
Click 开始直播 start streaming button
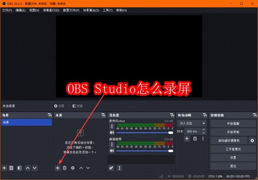(x=233, y=123)
